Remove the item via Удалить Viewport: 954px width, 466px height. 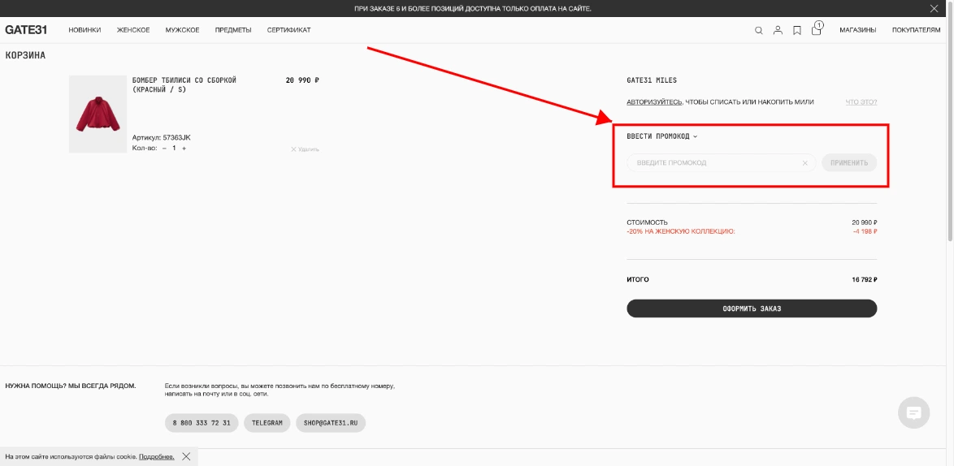[305, 149]
